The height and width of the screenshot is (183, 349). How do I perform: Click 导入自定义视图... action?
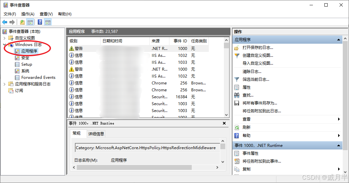click(258, 63)
